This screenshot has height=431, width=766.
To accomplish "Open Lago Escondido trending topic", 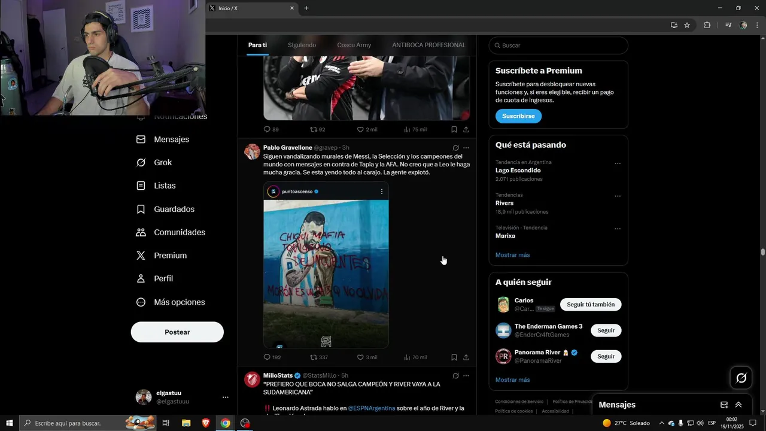I will coord(518,171).
